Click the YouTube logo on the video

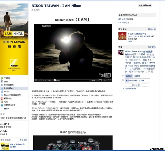pyautogui.click(x=105, y=75)
